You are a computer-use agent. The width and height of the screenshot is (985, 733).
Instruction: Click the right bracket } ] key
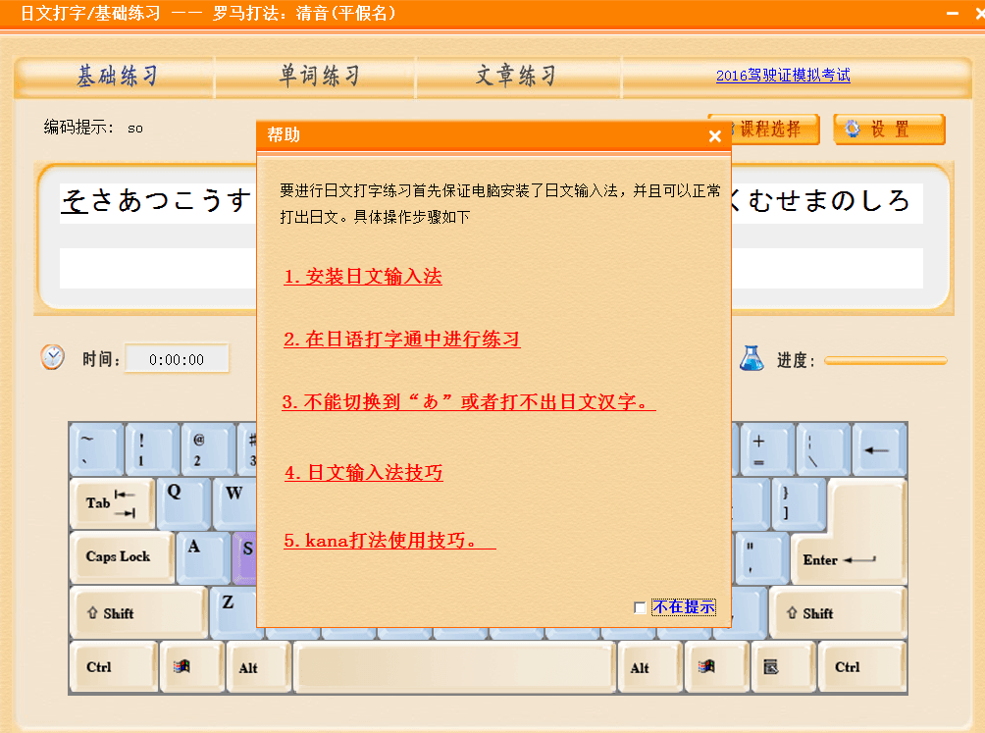click(x=799, y=502)
